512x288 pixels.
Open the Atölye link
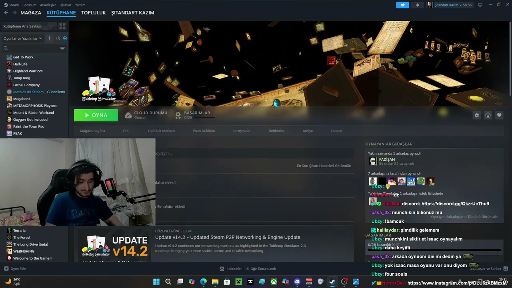(x=308, y=131)
